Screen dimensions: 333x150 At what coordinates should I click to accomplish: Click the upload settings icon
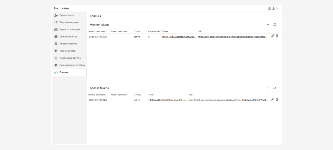click(269, 8)
